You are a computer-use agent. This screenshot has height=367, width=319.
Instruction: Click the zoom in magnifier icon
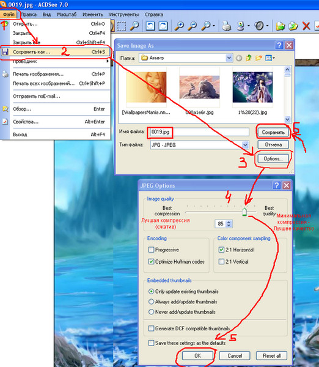pyautogui.click(x=180, y=26)
